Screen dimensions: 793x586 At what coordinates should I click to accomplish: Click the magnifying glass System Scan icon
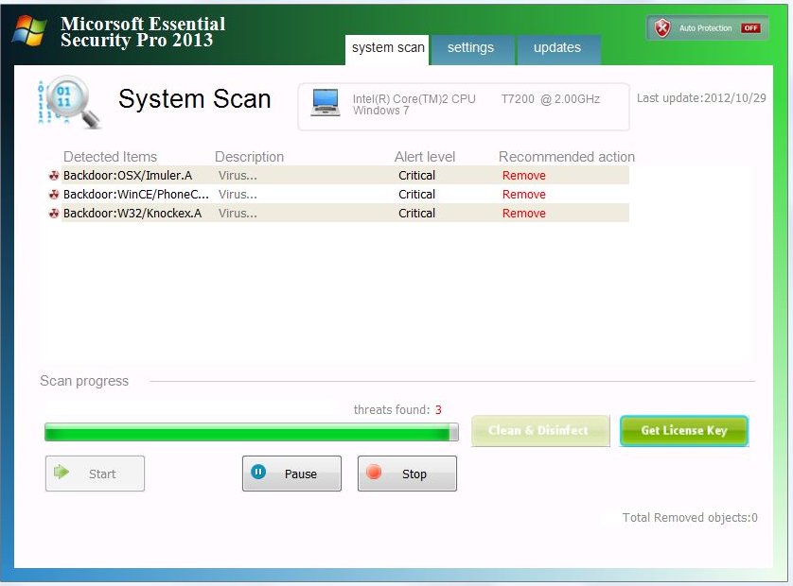(70, 102)
